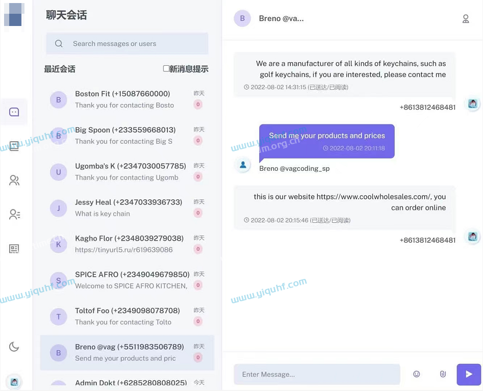Screen dimensions: 483x391
Task: Open the user list sidebar icon
Action: click(14, 214)
